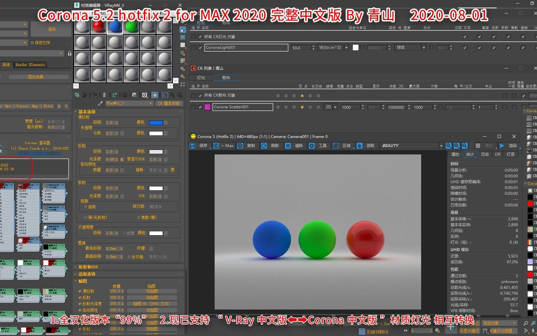Click the refresh icon in Corona VFB toolbar
The image size is (537, 336).
coord(264,146)
